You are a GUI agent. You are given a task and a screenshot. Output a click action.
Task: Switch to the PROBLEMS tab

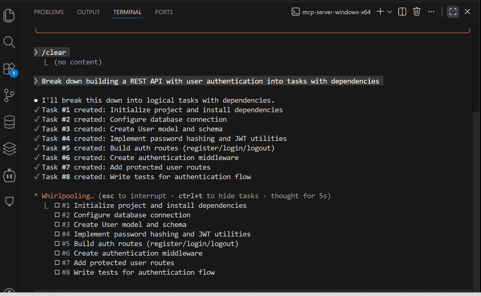tap(49, 12)
